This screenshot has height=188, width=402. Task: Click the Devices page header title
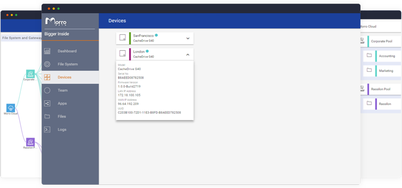tap(117, 21)
